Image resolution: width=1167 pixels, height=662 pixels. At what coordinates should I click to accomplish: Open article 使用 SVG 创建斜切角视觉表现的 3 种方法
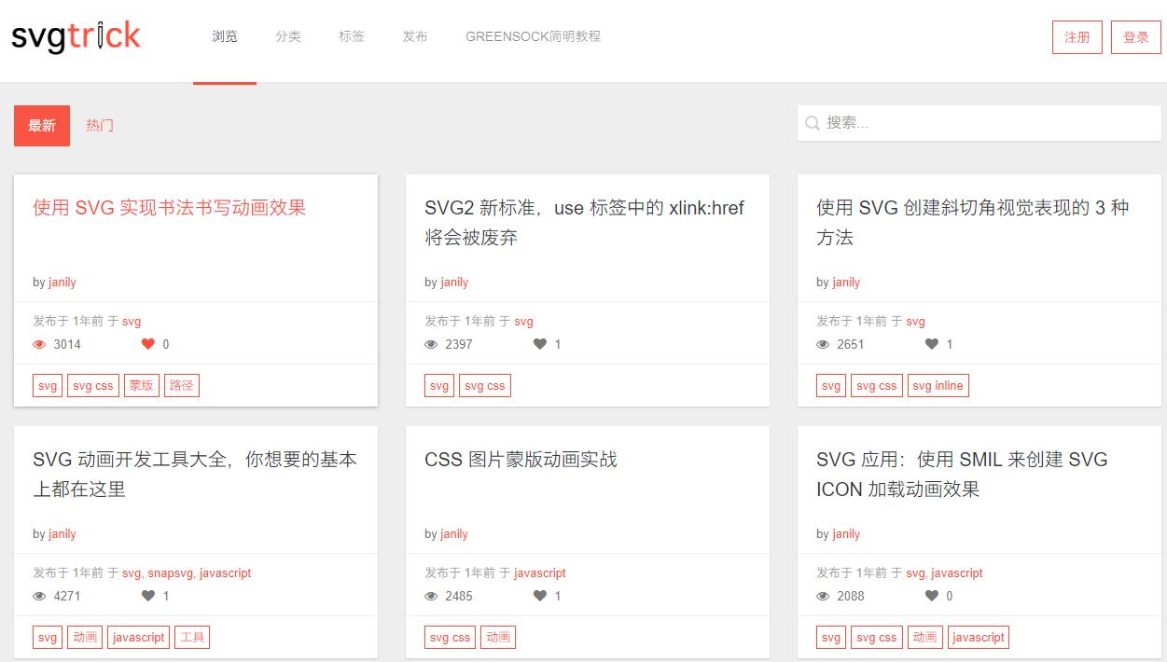973,223
